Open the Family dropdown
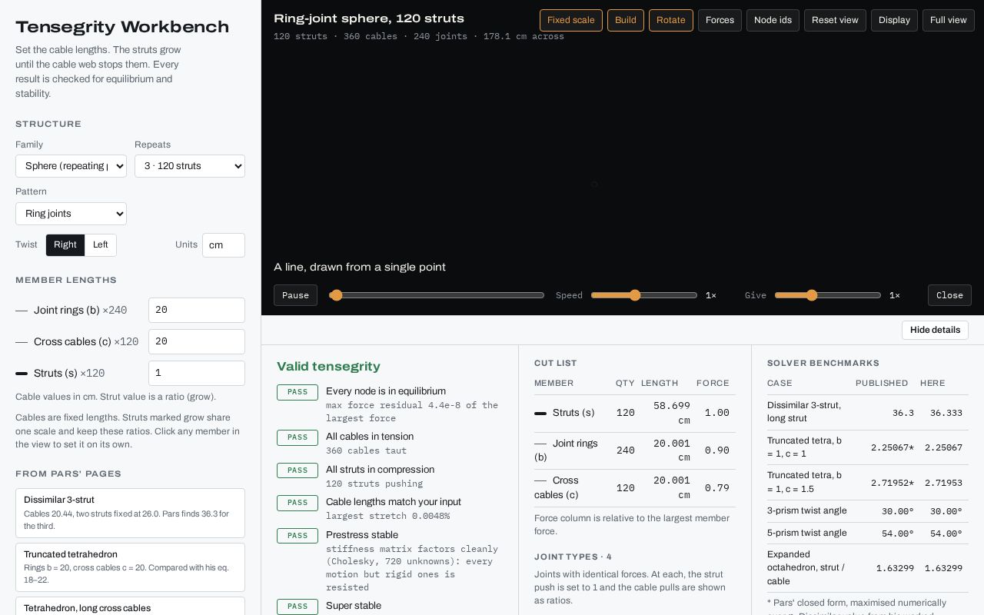Screen dimensions: 984x615 pos(71,166)
